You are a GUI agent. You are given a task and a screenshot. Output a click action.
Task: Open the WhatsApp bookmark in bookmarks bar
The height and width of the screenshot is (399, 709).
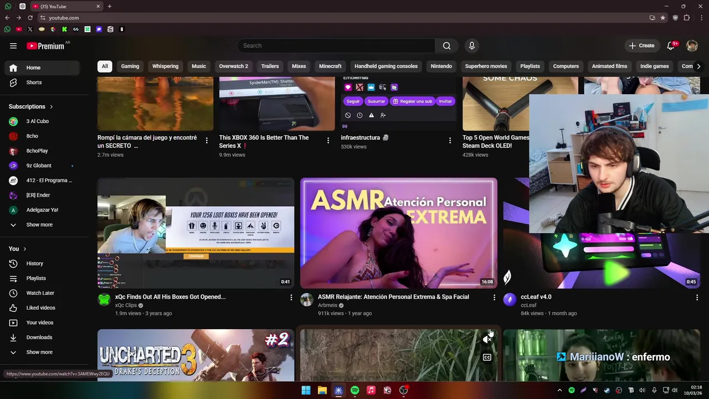click(7, 29)
